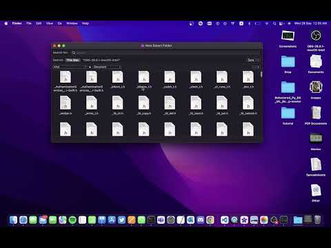Image resolution: width=331 pixels, height=248 pixels.
Task: Open the Apple menu
Action: (x=6, y=23)
